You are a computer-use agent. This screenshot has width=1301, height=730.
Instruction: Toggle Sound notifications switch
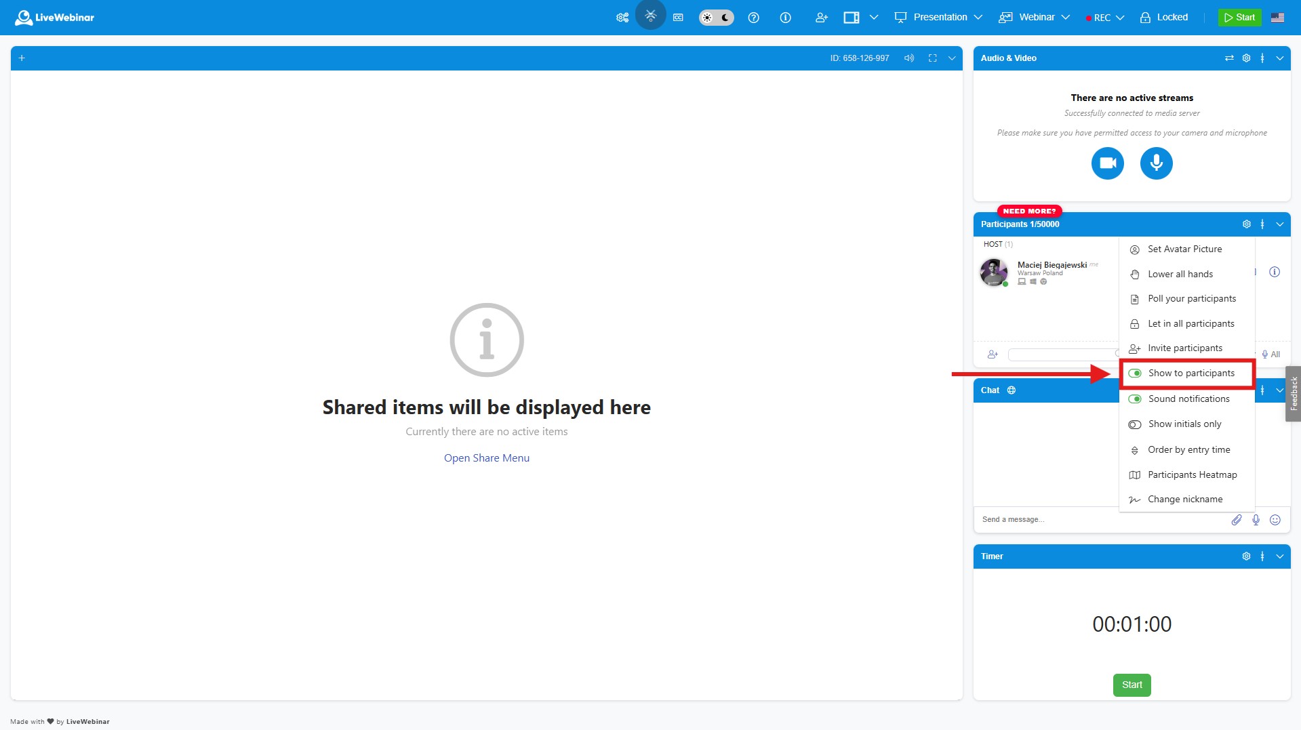coord(1135,399)
